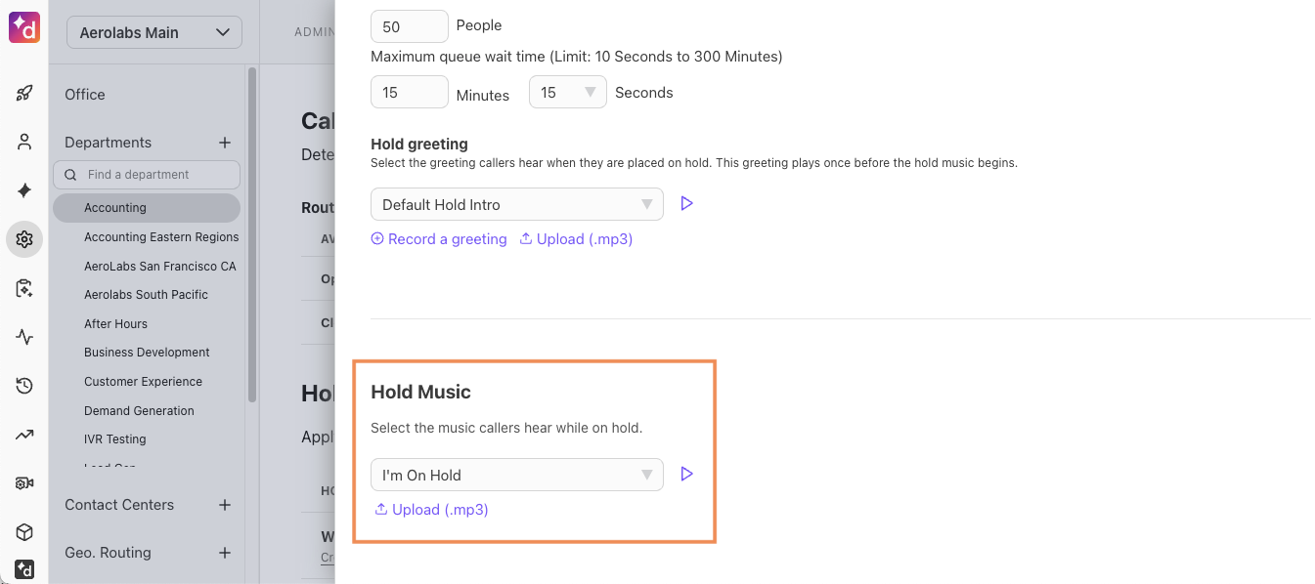The width and height of the screenshot is (1315, 584).
Task: Open the Default Hold Intro greeting dropdown
Action: pyautogui.click(x=516, y=205)
